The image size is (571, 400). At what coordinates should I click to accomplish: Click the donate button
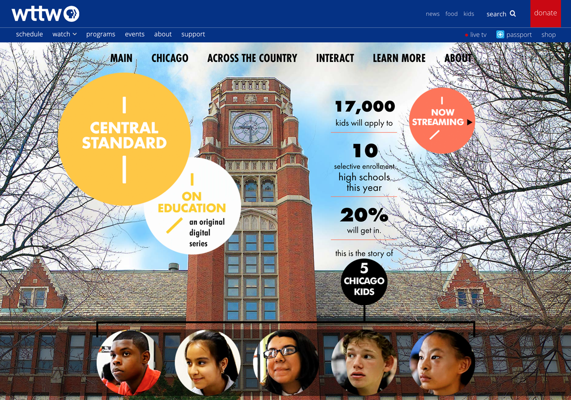point(546,13)
